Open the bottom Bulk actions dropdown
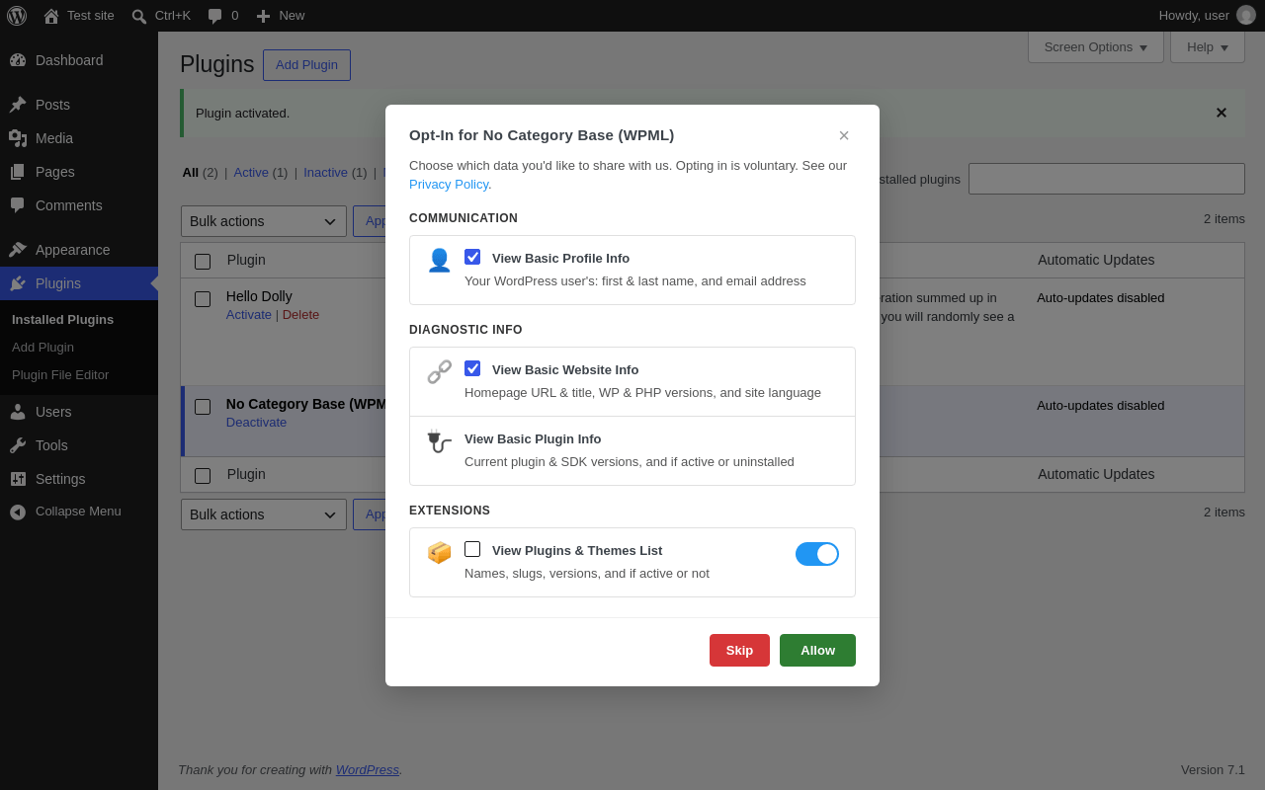The height and width of the screenshot is (790, 1265). point(264,514)
